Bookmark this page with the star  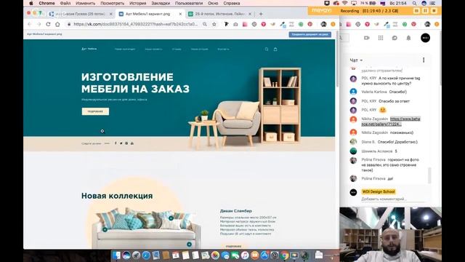(x=214, y=24)
